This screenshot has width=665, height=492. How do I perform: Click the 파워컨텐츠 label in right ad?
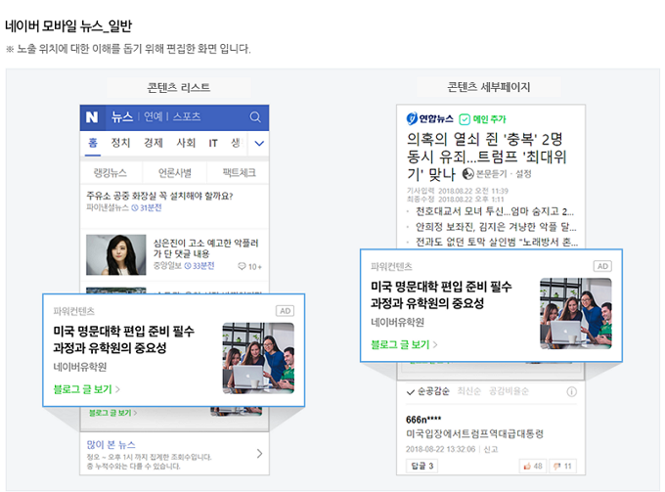(391, 267)
